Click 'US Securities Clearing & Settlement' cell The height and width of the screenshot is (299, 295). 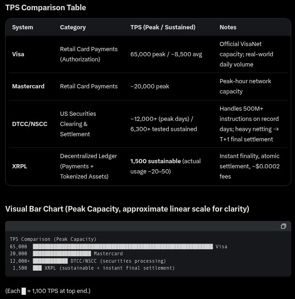click(78, 124)
